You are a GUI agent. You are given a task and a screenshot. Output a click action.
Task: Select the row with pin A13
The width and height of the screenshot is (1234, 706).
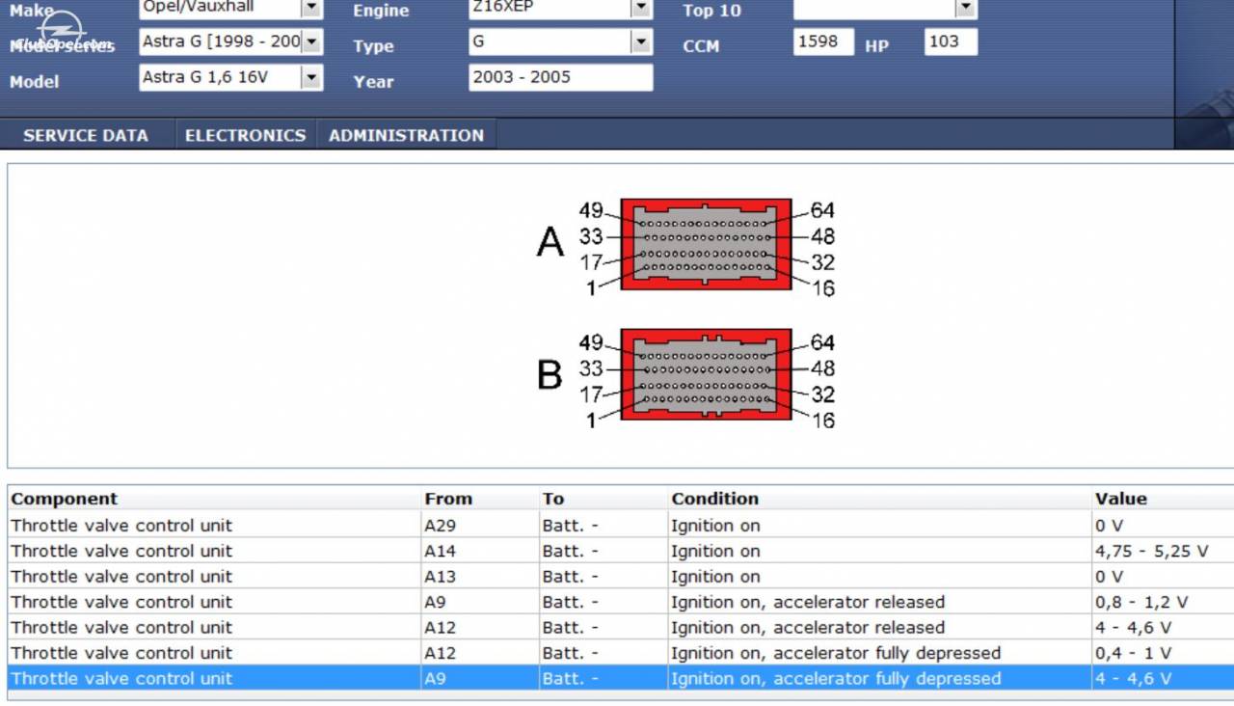tap(621, 577)
